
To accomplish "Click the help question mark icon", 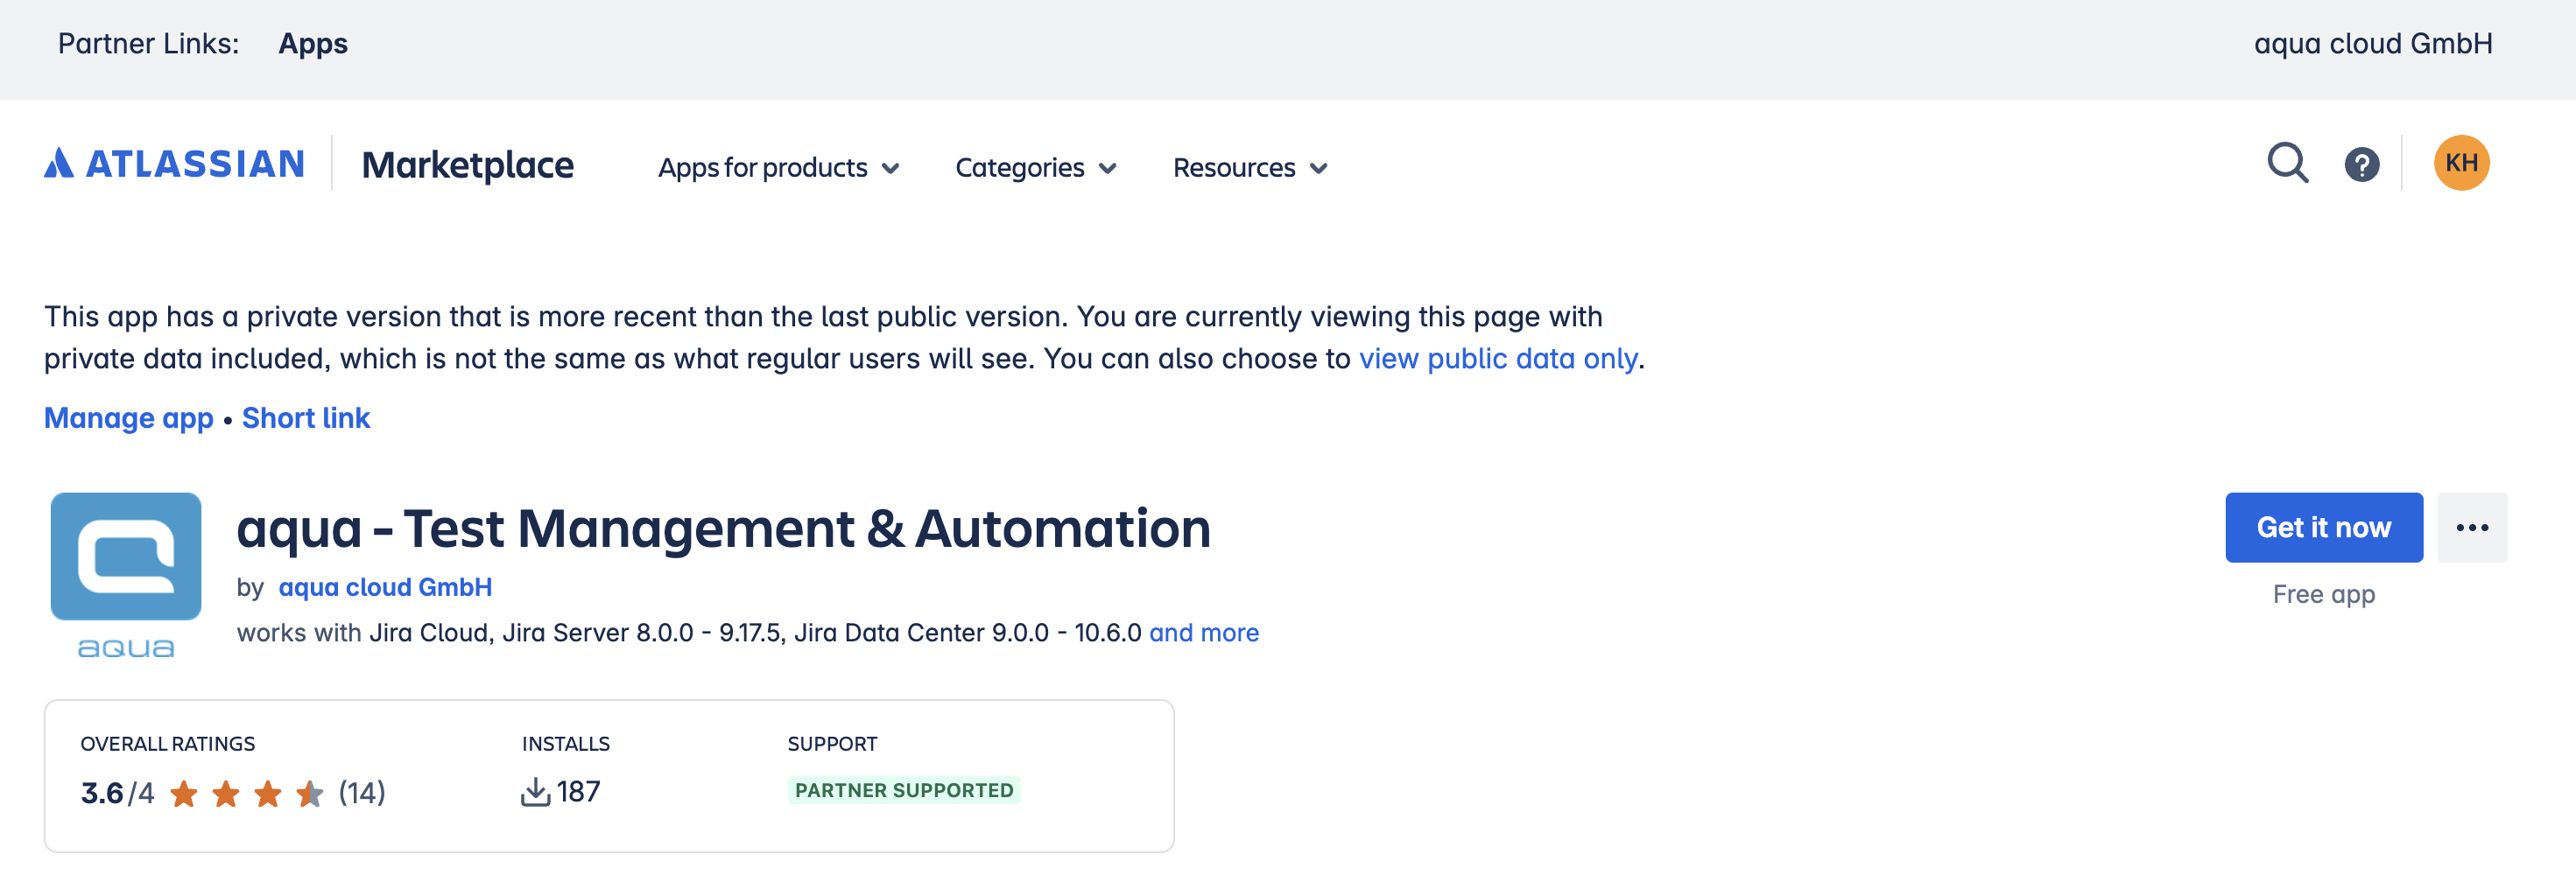I will (2361, 164).
